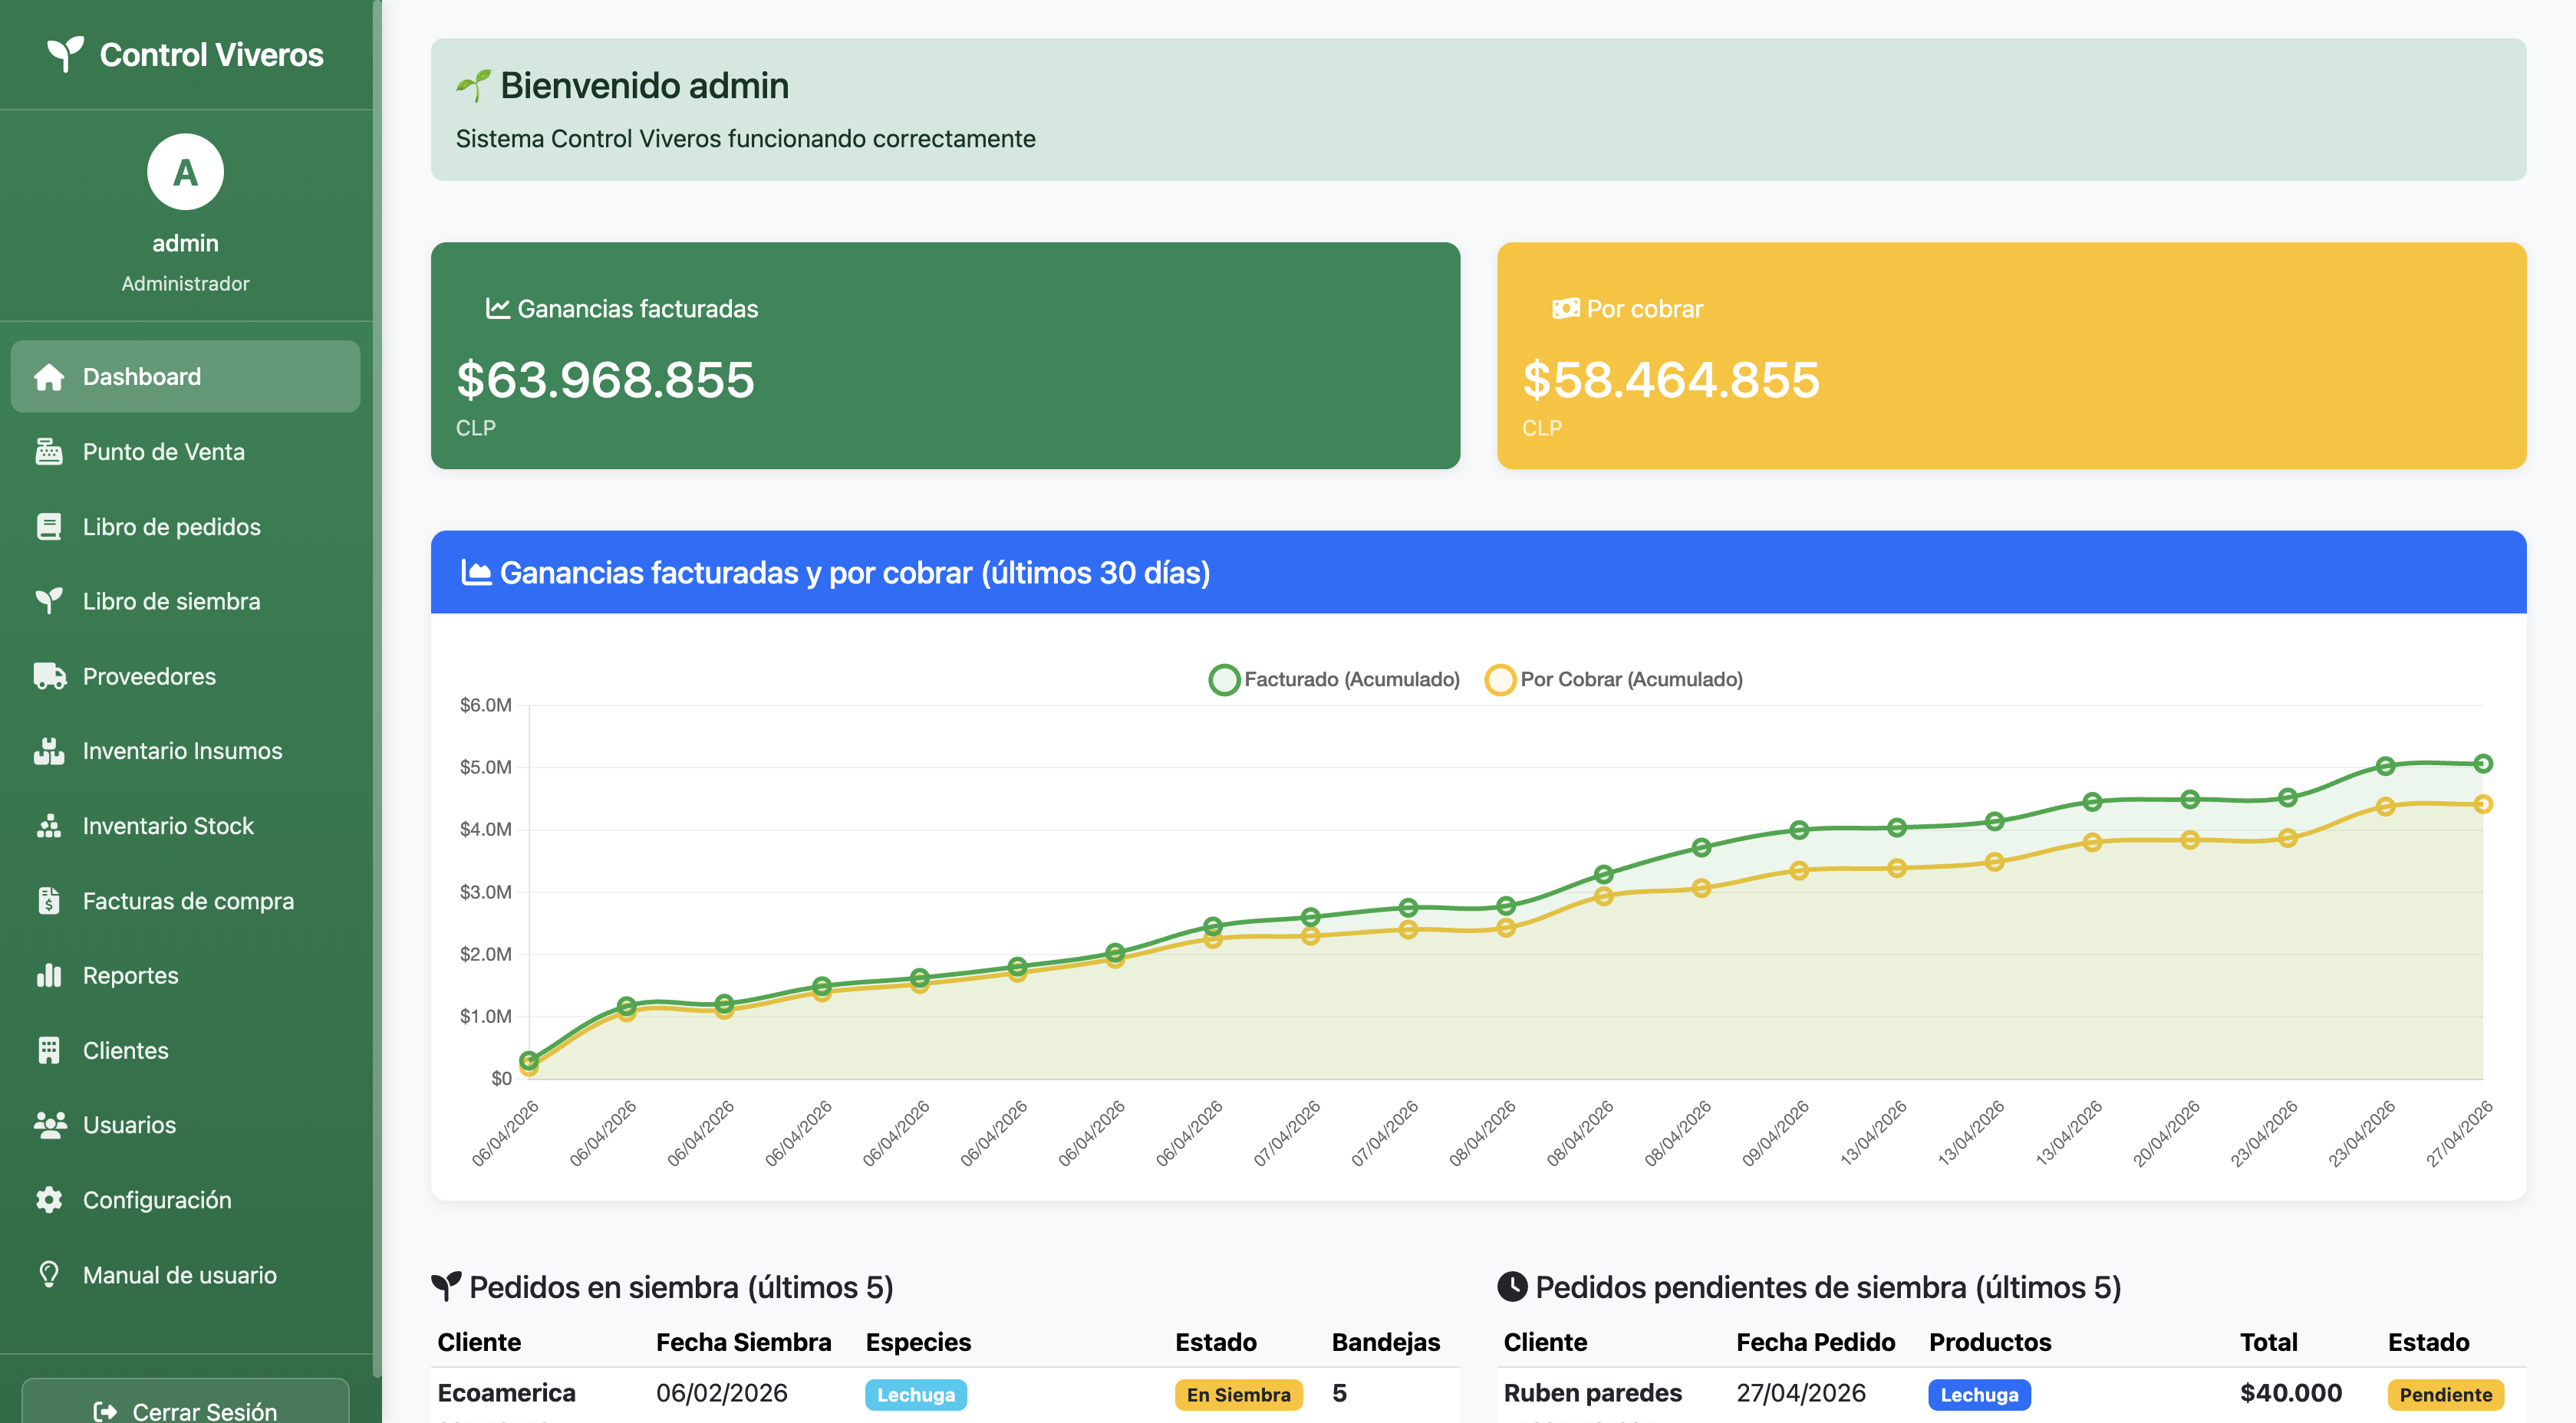The width and height of the screenshot is (2576, 1423).
Task: Click the Bandejas column header
Action: [1386, 1342]
